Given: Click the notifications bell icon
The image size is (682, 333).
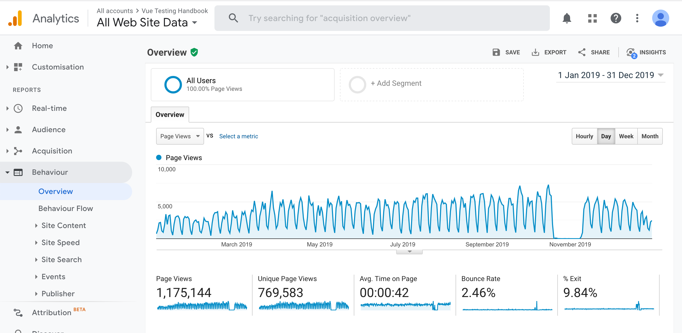Looking at the screenshot, I should 567,18.
